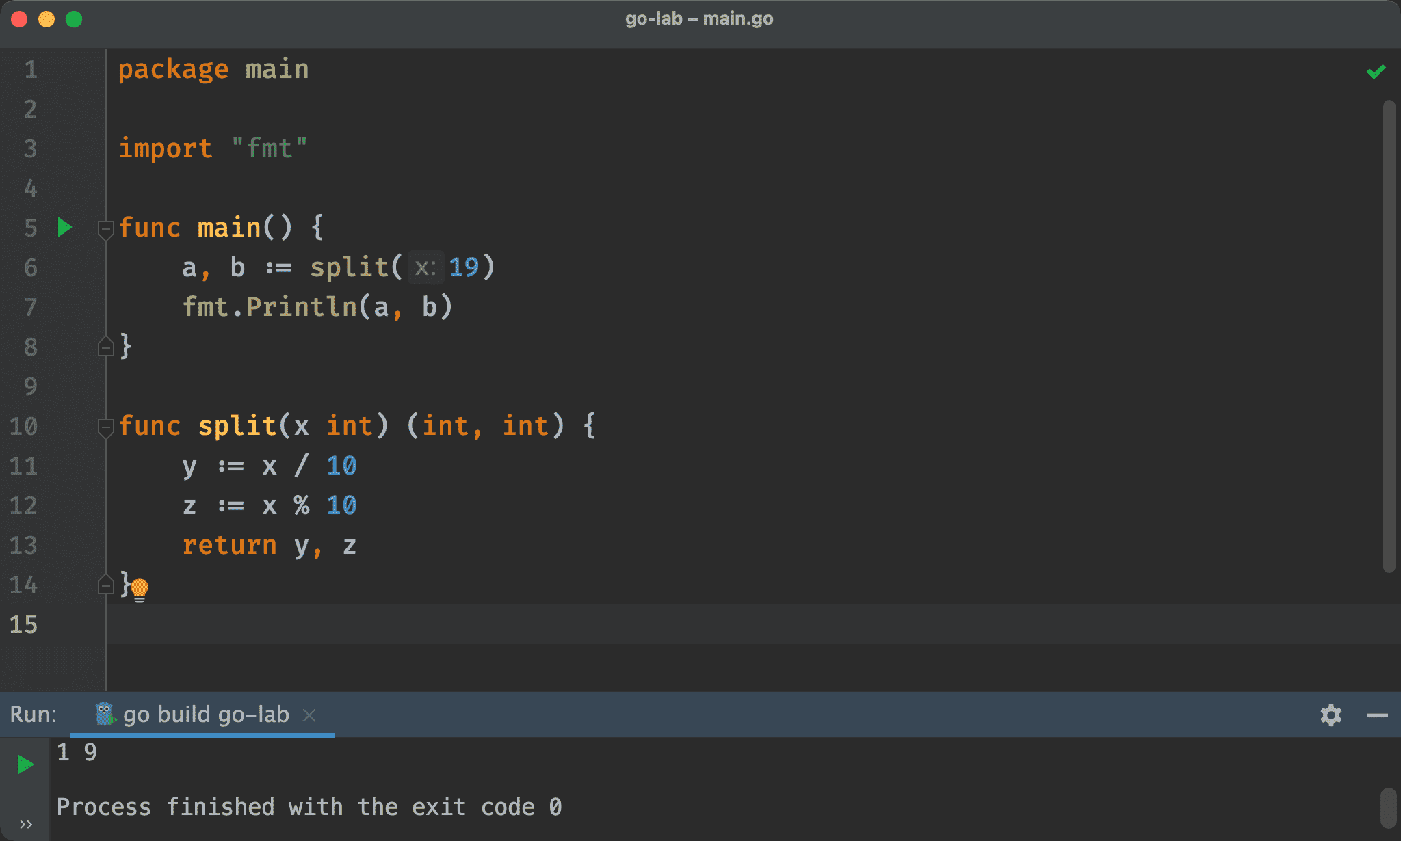Click the value 10 on line 11
This screenshot has height=841, width=1401.
pos(341,466)
